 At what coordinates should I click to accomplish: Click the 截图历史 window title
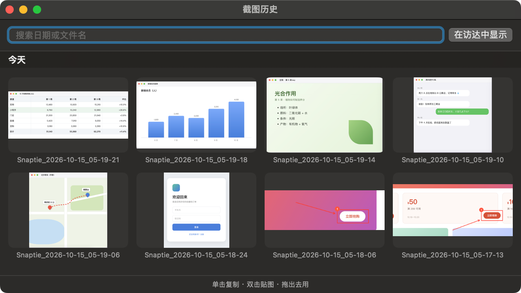tap(260, 9)
